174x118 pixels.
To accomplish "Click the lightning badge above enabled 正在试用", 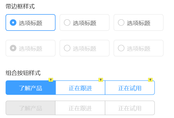I will (150, 80).
